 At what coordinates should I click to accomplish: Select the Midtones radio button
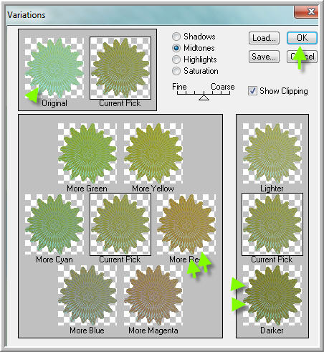coord(176,48)
